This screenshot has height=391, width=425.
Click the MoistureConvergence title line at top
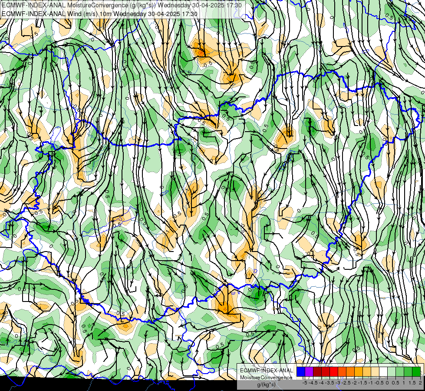coord(122,5)
